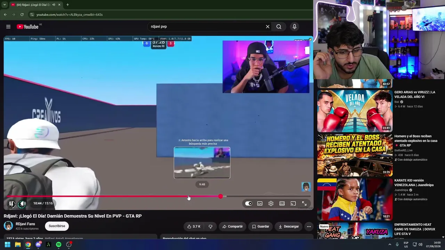Save the video with Guardar
Screen dimensions: 445x250
pos(260,226)
